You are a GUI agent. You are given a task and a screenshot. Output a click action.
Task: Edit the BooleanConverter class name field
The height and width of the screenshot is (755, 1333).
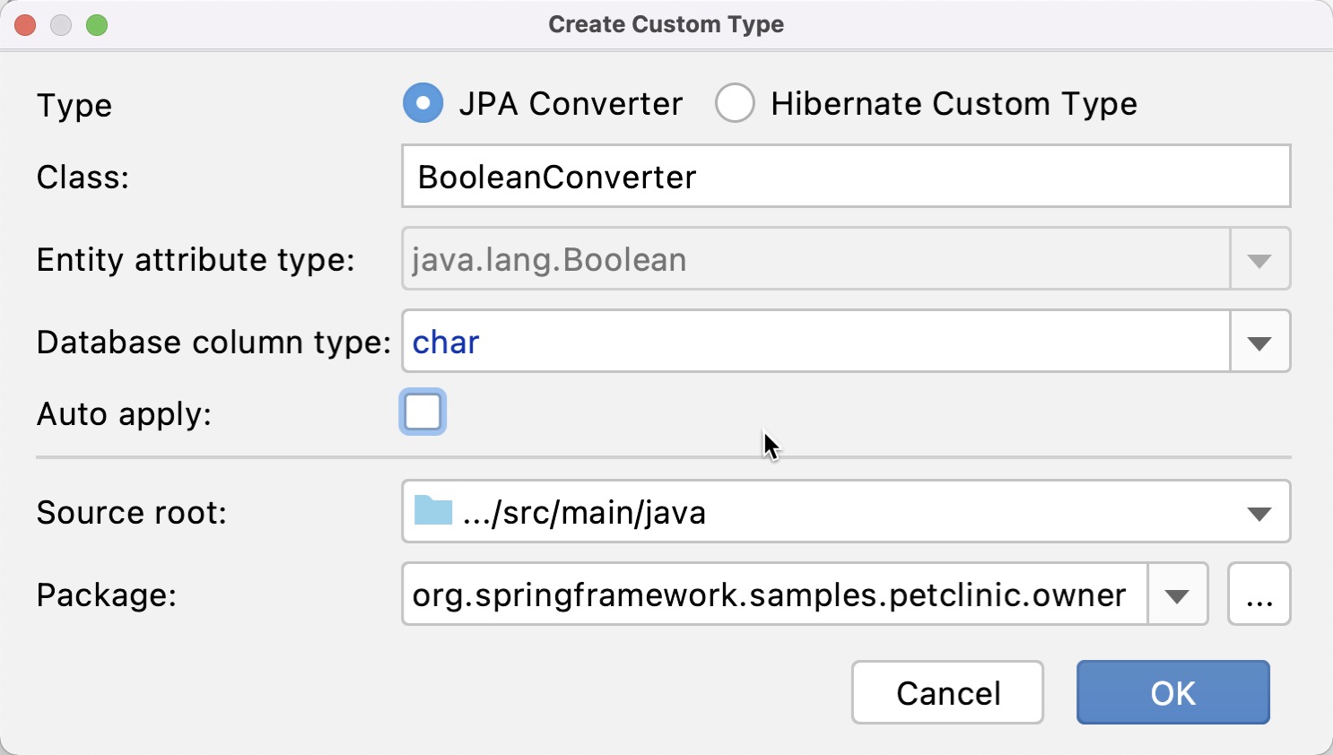click(x=628, y=177)
